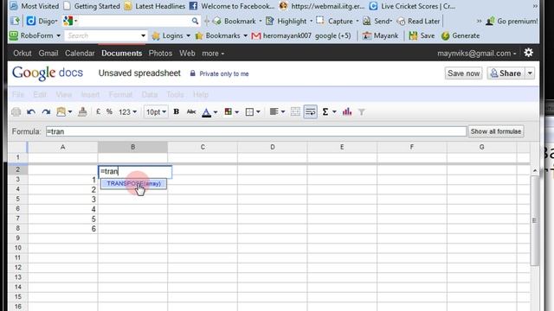
Task: Go to Orkut in top navigation
Action: 23,54
